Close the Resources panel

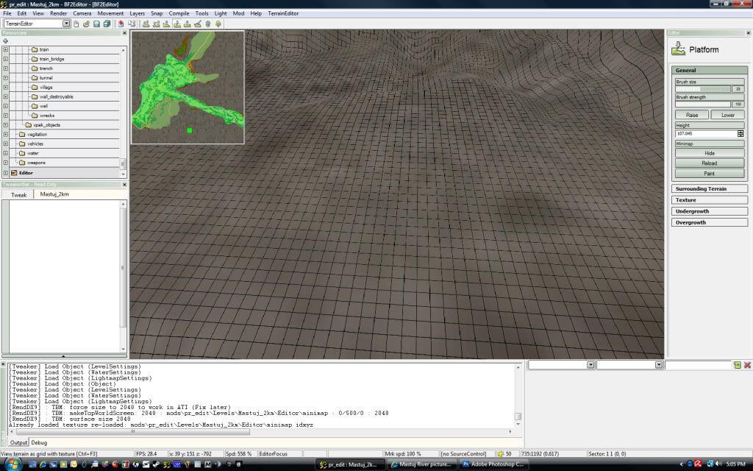point(124,33)
